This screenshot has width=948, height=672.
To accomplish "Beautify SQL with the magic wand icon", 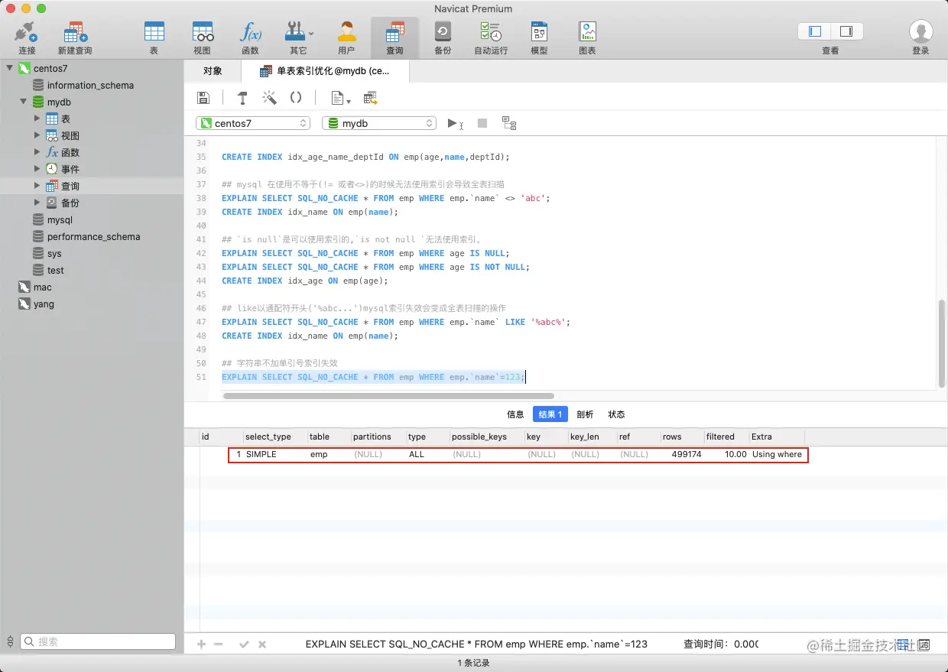I will coord(269,98).
